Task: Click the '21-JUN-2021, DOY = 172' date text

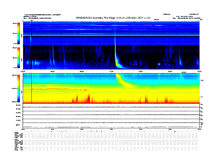Action: pos(136,18)
